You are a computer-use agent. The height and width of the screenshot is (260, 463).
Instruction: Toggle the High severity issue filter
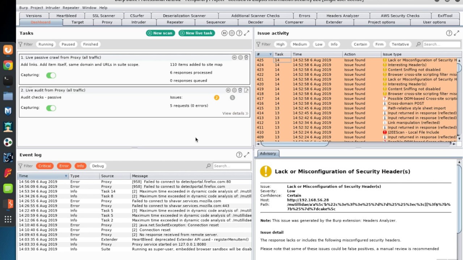(x=280, y=44)
